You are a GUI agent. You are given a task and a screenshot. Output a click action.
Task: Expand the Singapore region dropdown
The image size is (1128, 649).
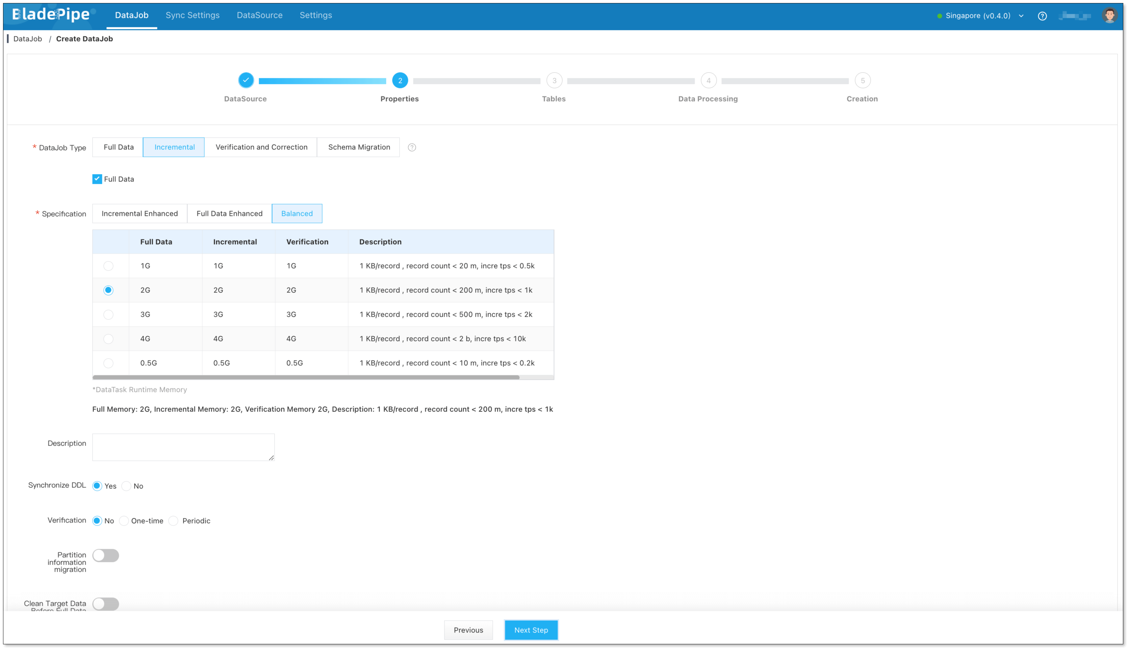pyautogui.click(x=978, y=16)
